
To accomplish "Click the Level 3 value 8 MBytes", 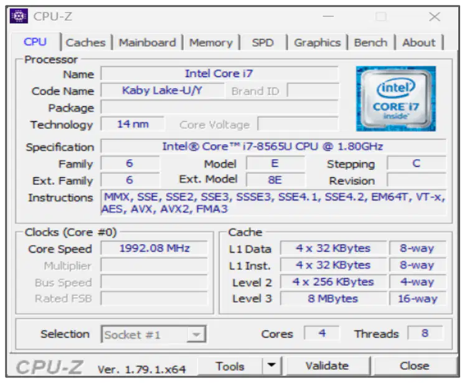I will 333,298.
